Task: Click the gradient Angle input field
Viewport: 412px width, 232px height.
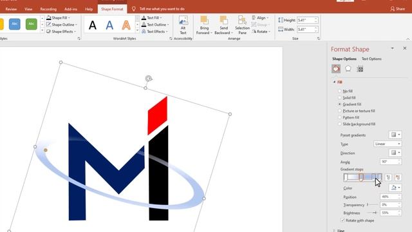Action: [x=389, y=162]
